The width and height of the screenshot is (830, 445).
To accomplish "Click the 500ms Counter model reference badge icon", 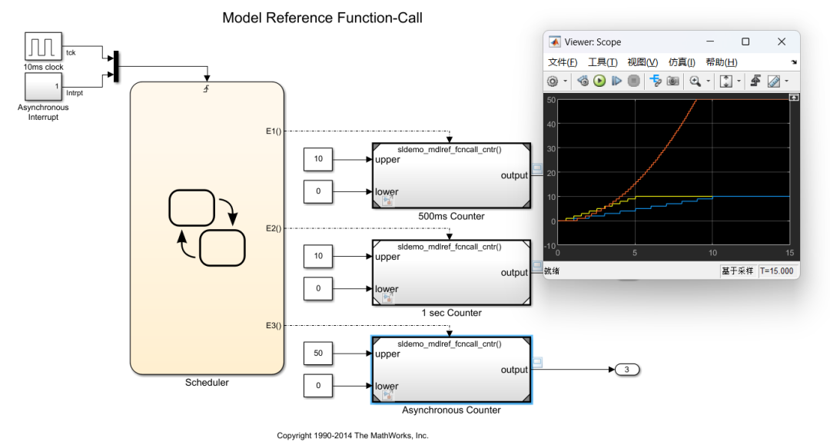I will coord(388,201).
